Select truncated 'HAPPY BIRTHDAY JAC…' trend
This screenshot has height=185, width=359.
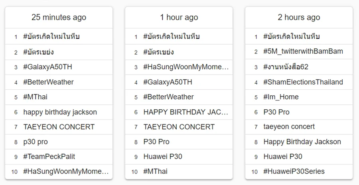pyautogui.click(x=185, y=112)
